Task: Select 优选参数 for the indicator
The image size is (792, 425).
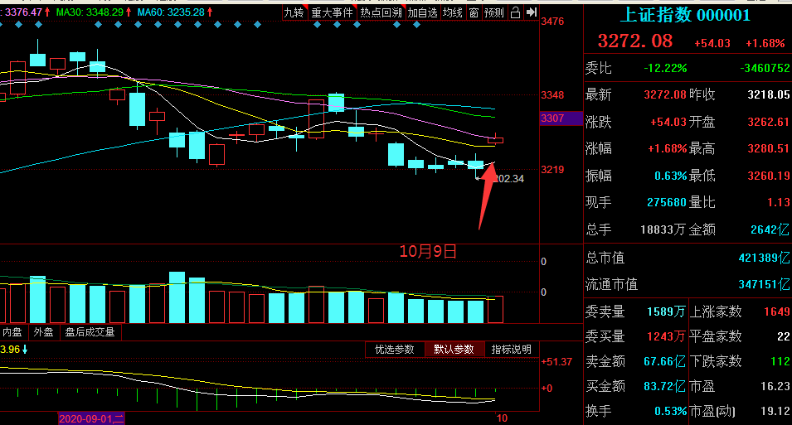Action: click(395, 350)
